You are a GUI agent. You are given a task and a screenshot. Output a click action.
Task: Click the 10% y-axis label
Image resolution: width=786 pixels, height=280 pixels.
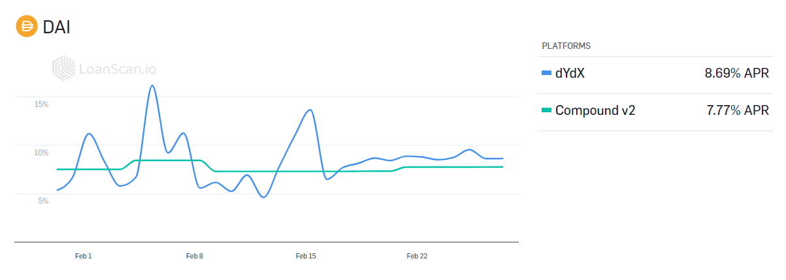click(x=42, y=152)
